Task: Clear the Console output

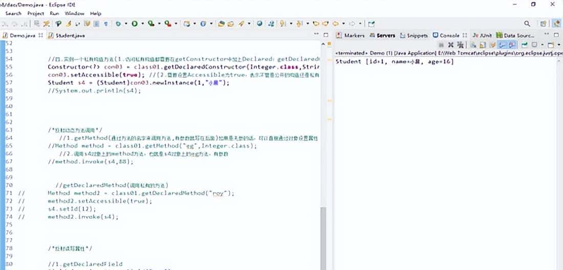Action: pyautogui.click(x=473, y=45)
